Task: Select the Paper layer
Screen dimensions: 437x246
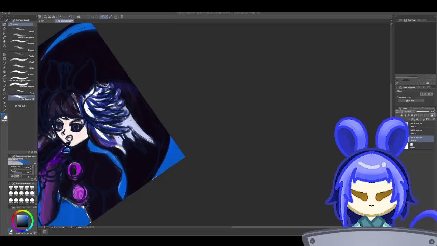Action: (x=421, y=146)
